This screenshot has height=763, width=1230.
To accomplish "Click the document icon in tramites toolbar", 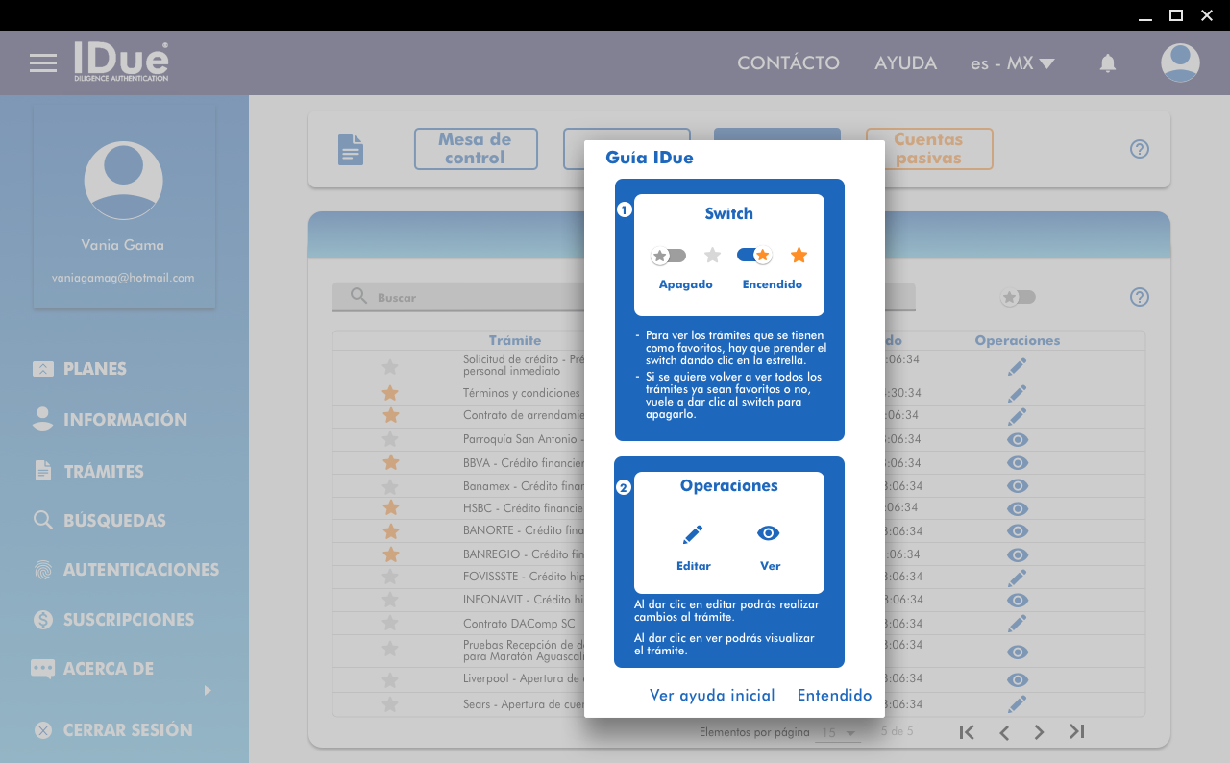I will click(351, 149).
